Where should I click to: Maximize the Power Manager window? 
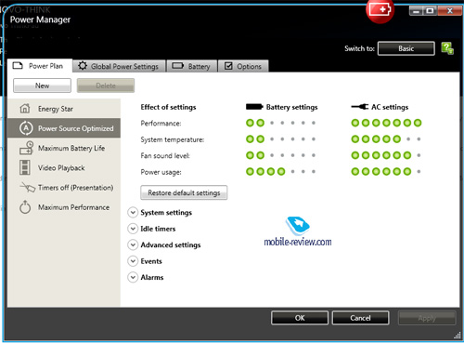[x=430, y=11]
